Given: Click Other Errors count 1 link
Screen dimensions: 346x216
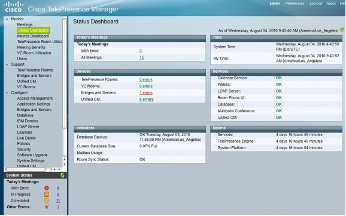Looking at the screenshot, I should click(x=58, y=207).
